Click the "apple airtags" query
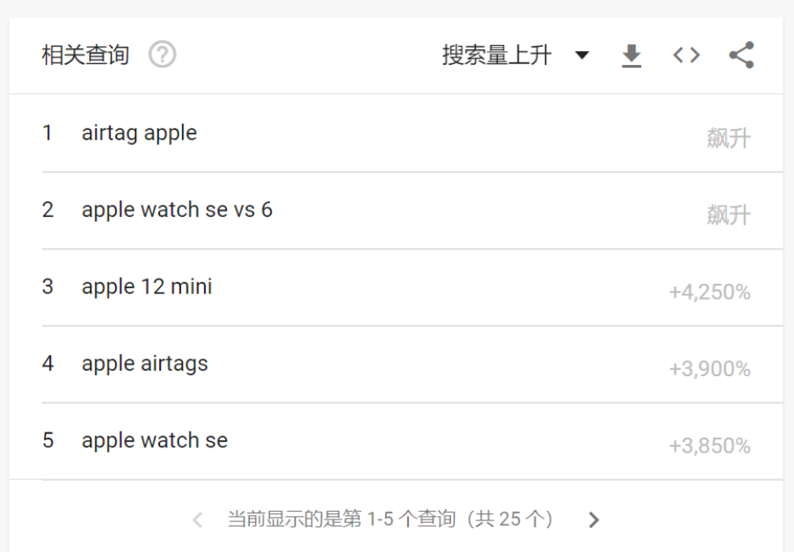Image resolution: width=794 pixels, height=552 pixels. (145, 364)
